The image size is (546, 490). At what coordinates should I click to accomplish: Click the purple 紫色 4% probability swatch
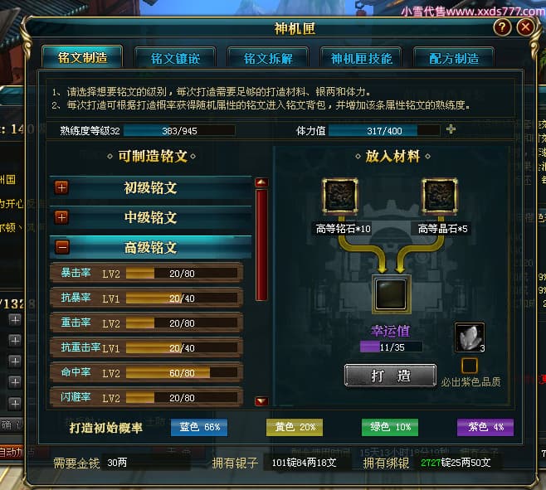[x=485, y=427]
